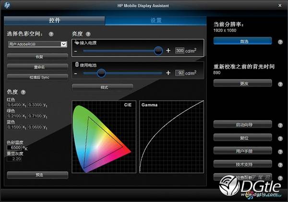Click the blue x value field 0.1500
The image size is (288, 202).
pos(14,127)
